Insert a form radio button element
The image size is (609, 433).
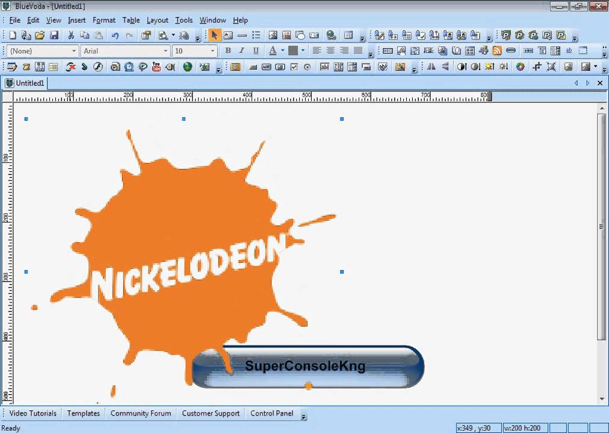308,67
